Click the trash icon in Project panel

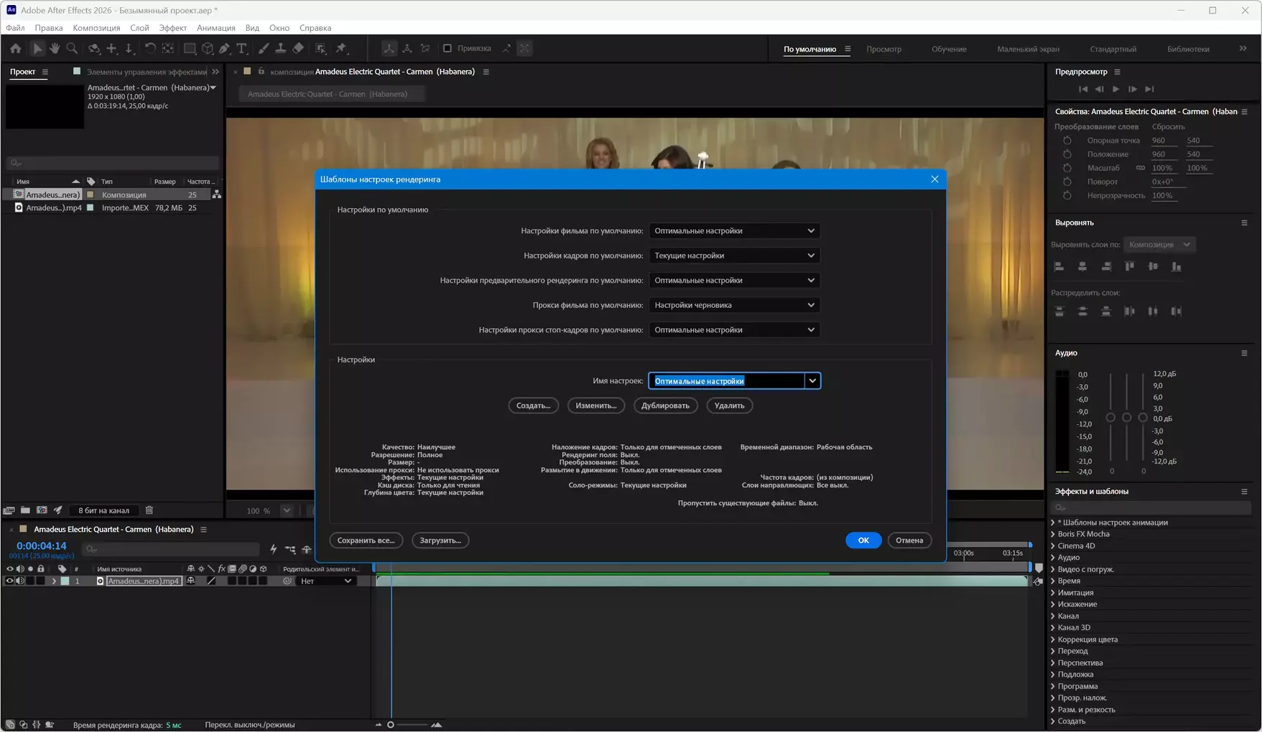(x=149, y=510)
